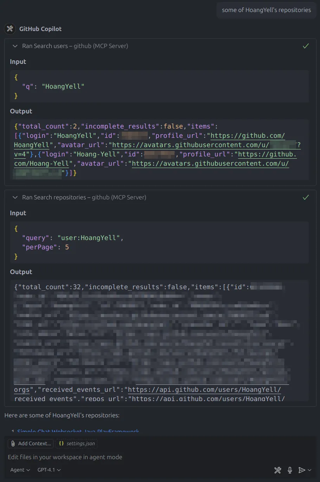
Task: Open the GPT-4.1 model picker
Action: pos(49,470)
